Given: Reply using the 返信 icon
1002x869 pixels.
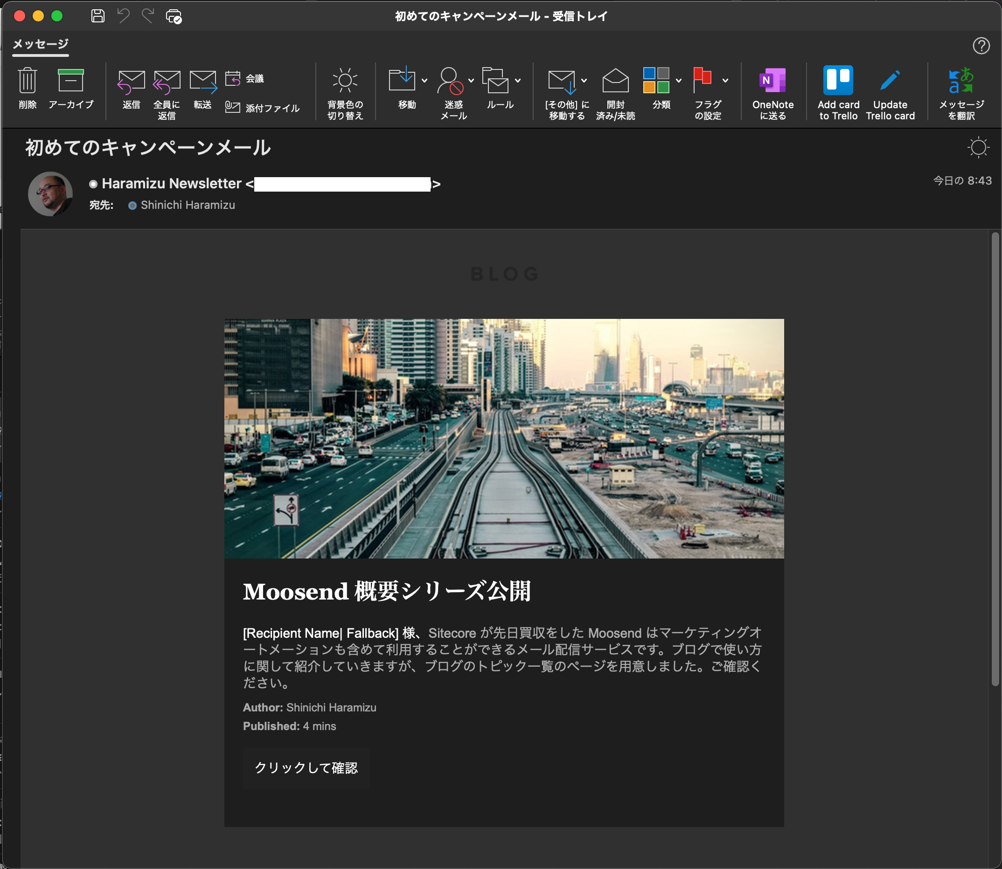Looking at the screenshot, I should pos(131,82).
